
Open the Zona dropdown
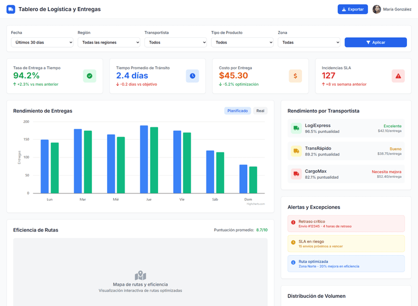[309, 42]
